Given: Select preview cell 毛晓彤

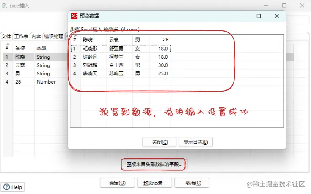Looking at the screenshot, I should point(90,48).
